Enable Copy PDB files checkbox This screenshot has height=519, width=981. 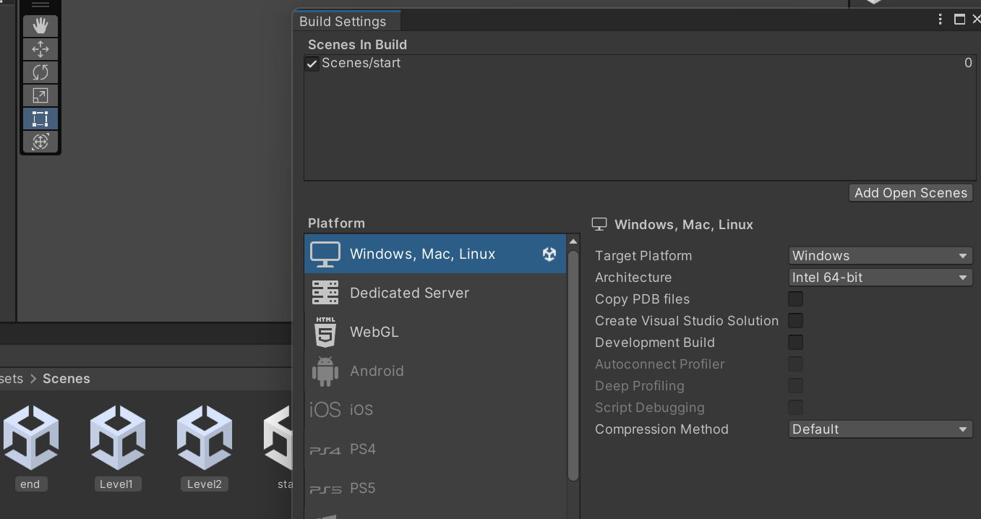tap(795, 299)
